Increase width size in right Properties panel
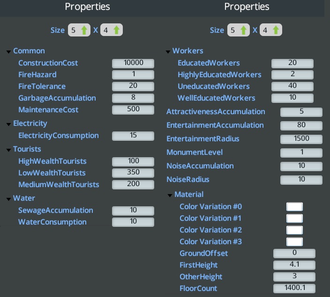 [x=244, y=30]
